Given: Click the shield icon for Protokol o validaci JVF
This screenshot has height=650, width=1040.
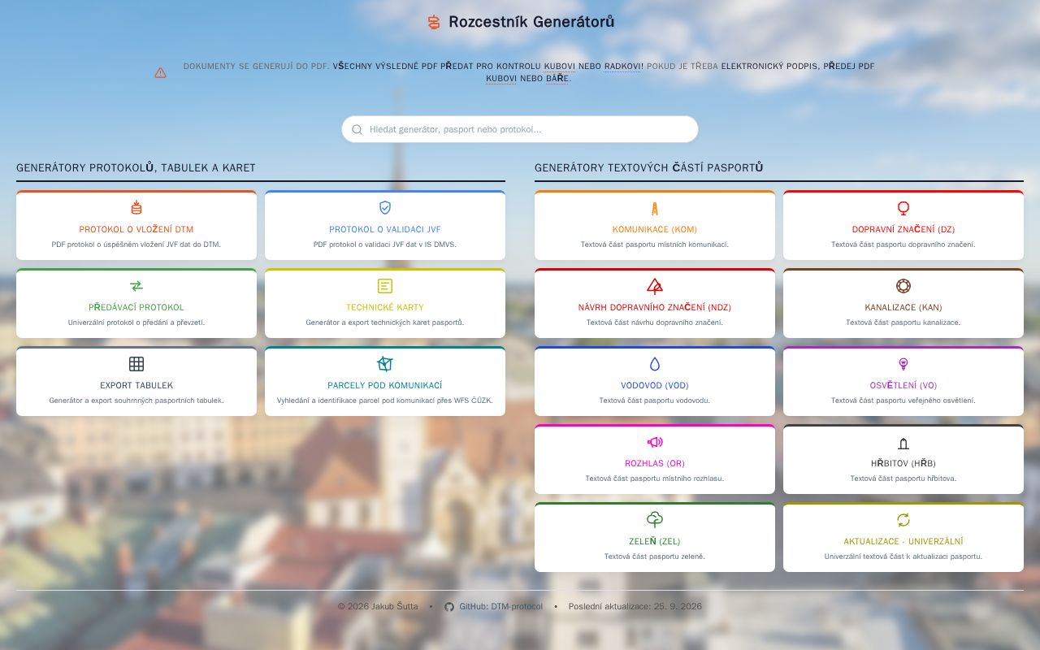Looking at the screenshot, I should [x=385, y=208].
